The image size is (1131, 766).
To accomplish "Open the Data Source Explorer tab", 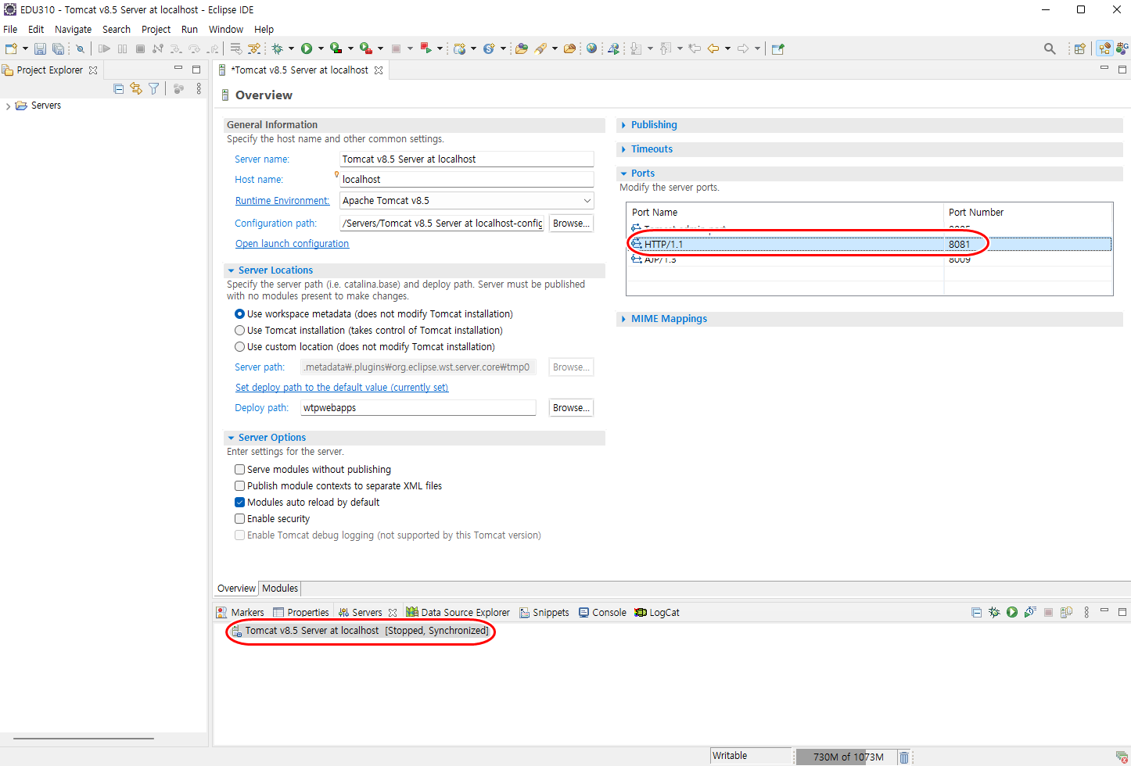I will coord(458,613).
